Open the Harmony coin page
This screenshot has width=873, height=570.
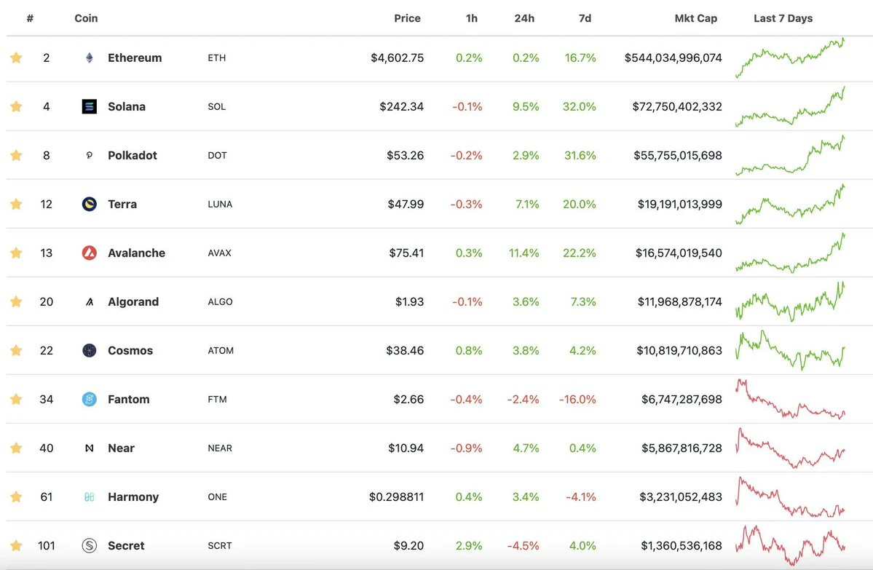(x=133, y=496)
